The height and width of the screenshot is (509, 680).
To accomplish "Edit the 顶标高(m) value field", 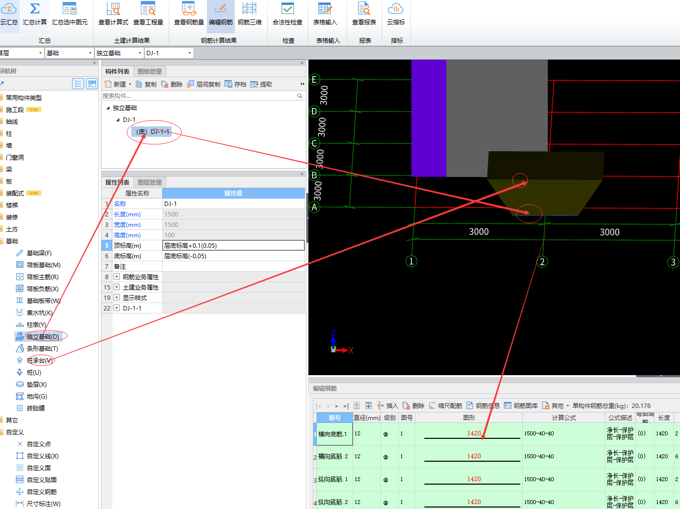I will [x=234, y=245].
